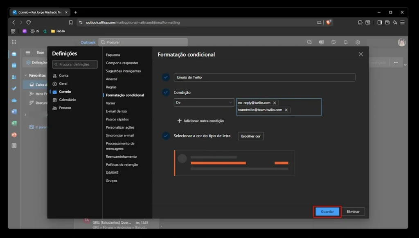Click the checkmark circle beside Condição

(166, 93)
